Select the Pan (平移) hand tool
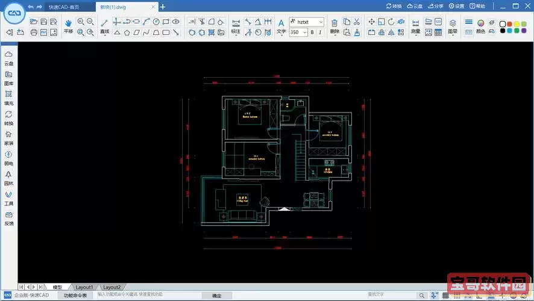Screen dimensions: 534x301 click(68, 23)
